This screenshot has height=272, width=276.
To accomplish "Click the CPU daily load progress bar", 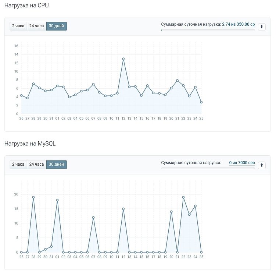I will tap(208, 30).
